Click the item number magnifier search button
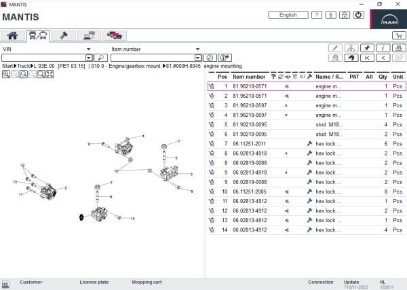 click(x=210, y=58)
